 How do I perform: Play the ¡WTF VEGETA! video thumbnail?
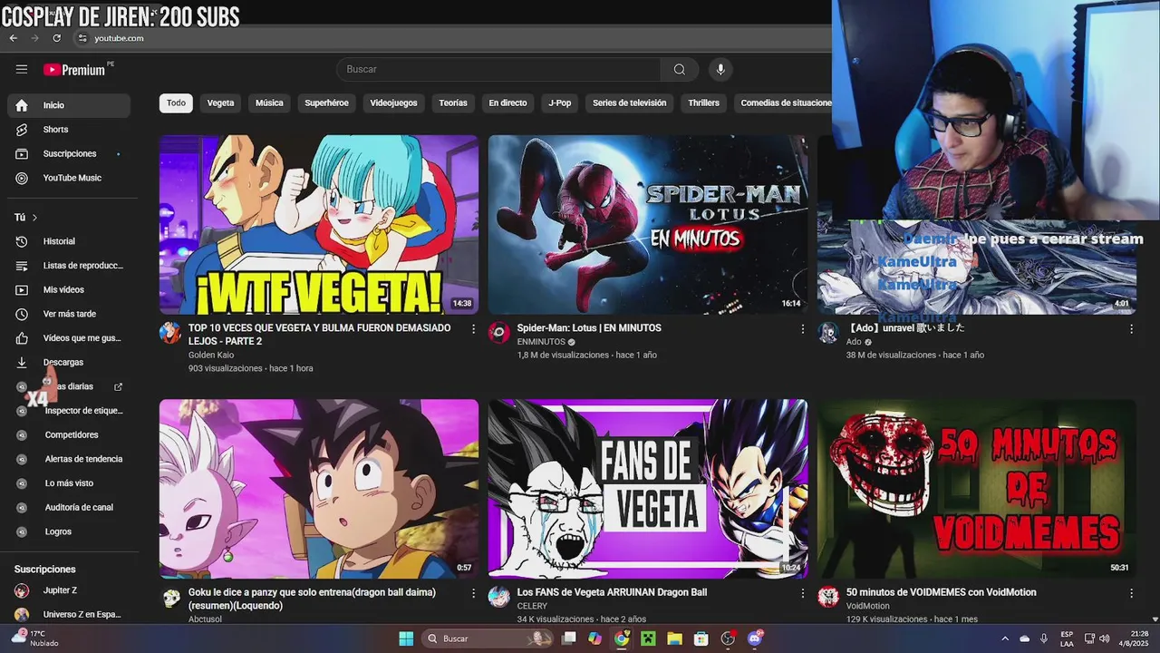click(319, 225)
